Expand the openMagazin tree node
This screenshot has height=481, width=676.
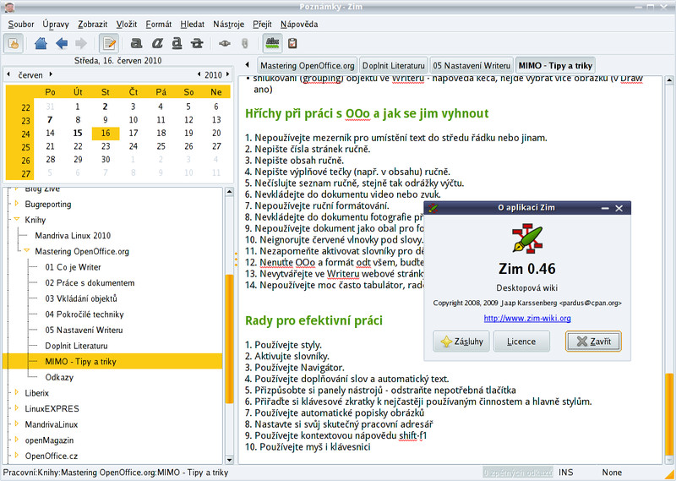[17, 440]
